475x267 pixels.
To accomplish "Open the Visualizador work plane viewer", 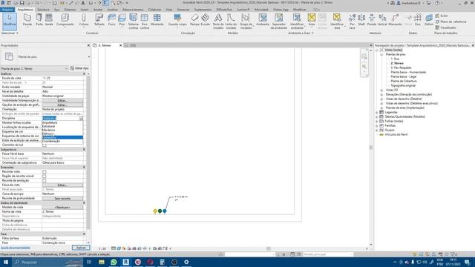I will click(446, 27).
